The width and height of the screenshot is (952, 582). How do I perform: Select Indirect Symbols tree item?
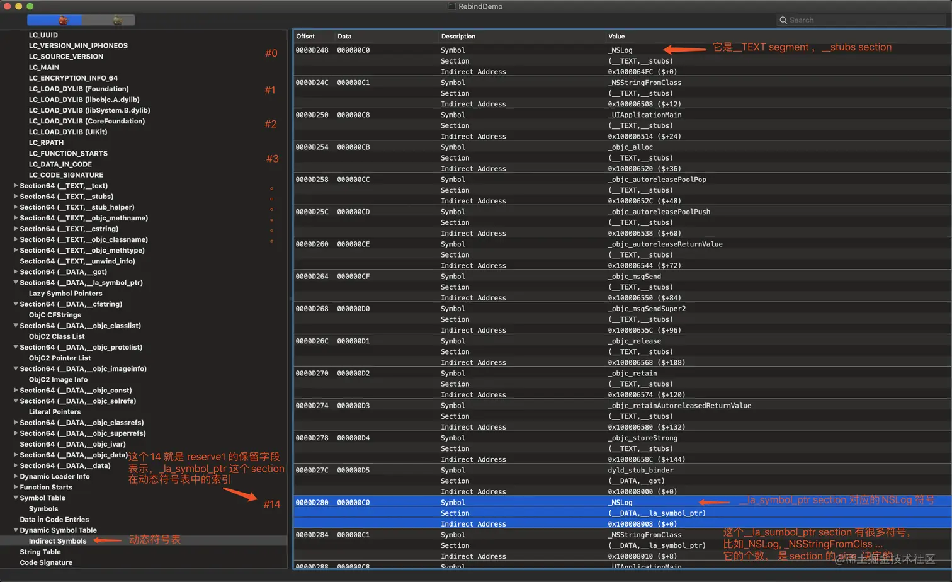tap(57, 541)
